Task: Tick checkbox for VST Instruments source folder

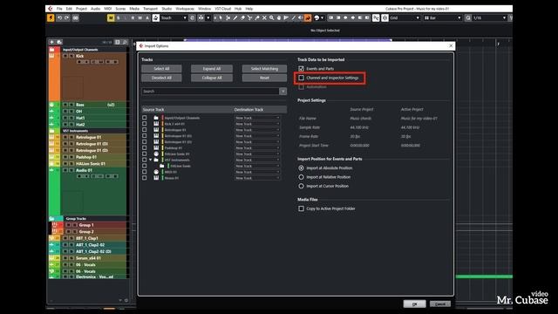Action: (145, 160)
